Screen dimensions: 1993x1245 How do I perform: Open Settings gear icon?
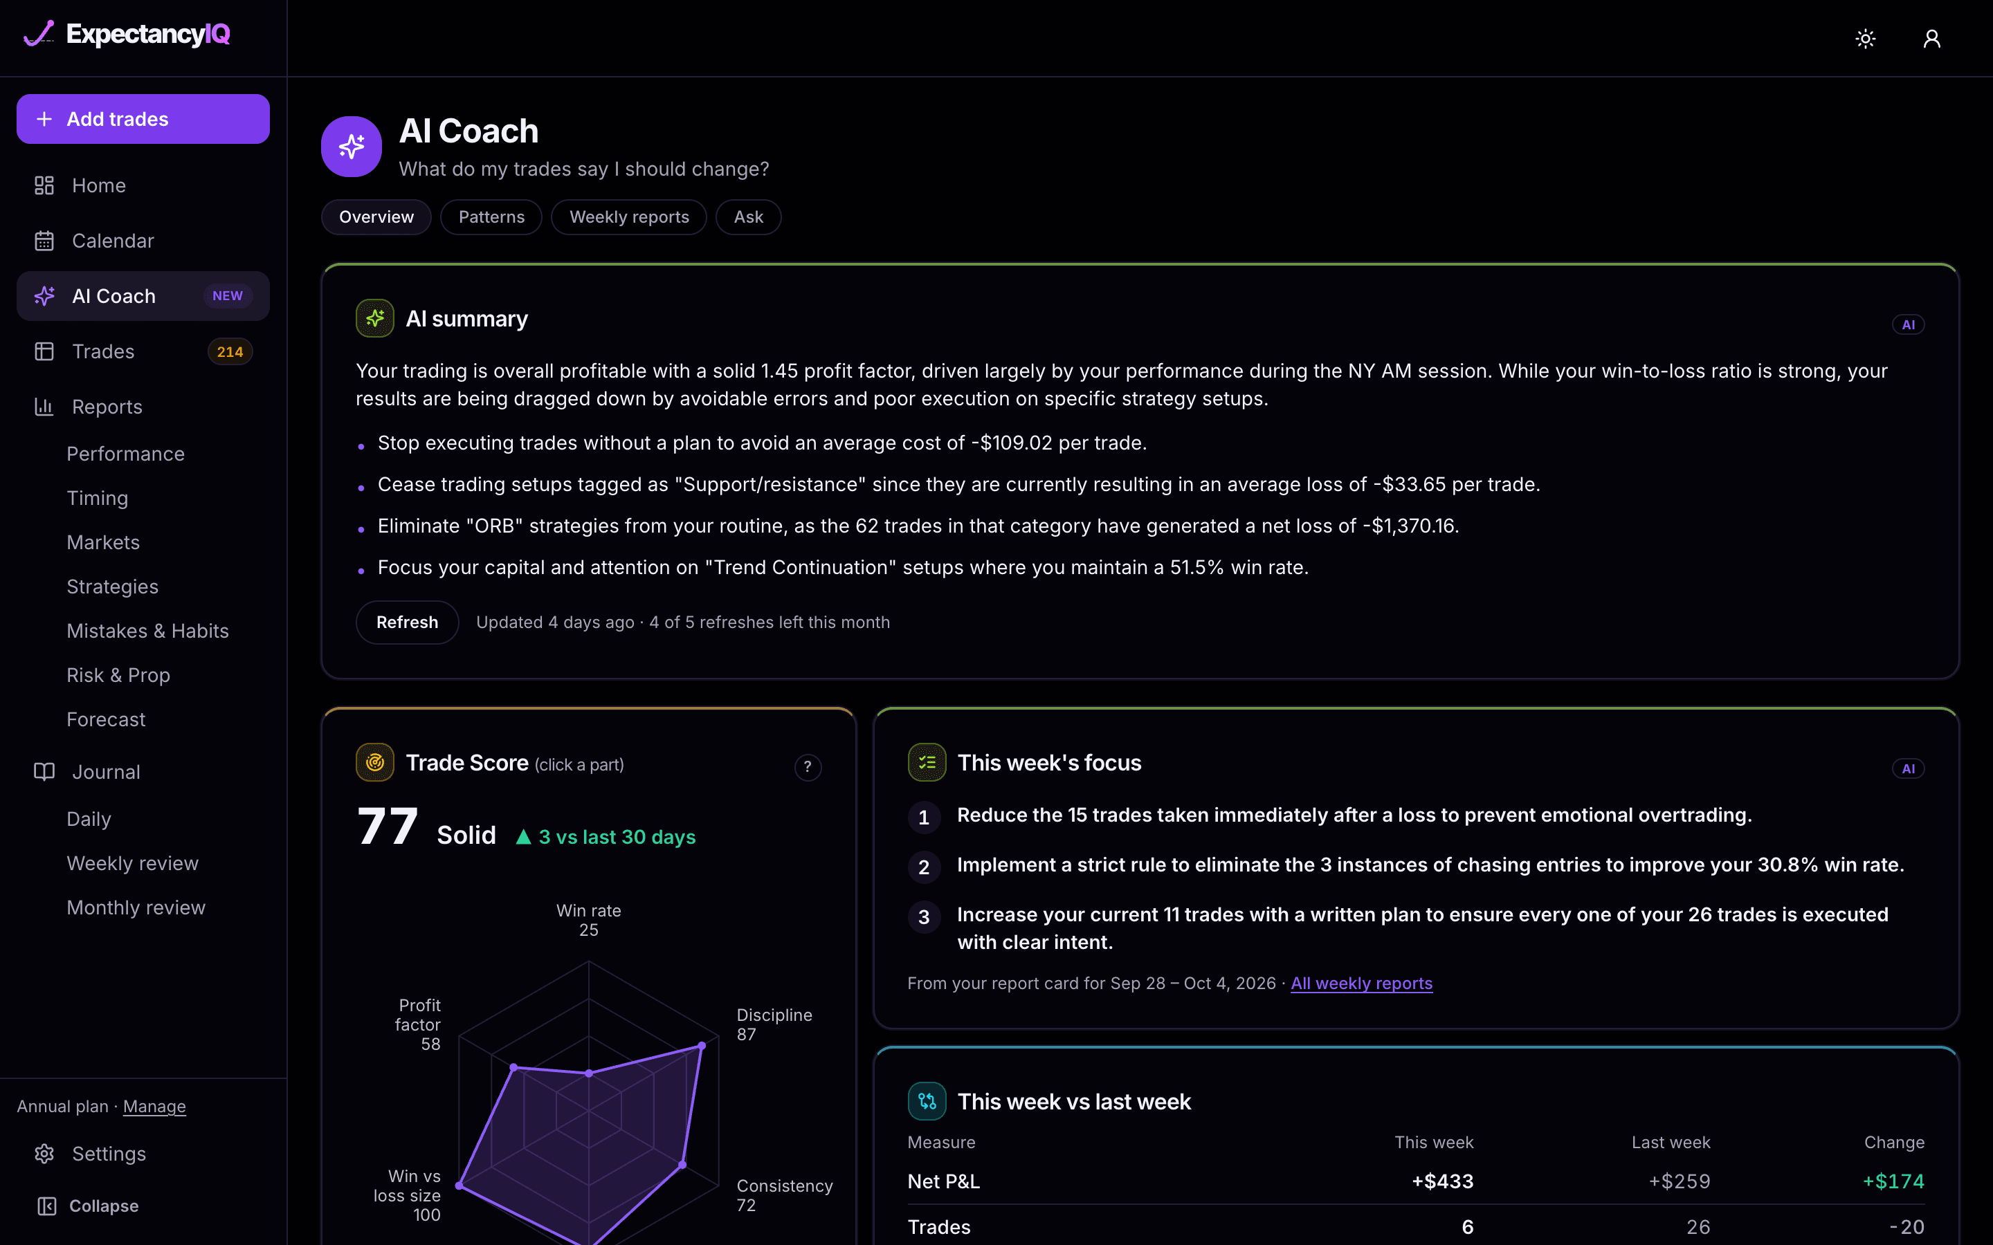[x=44, y=1154]
